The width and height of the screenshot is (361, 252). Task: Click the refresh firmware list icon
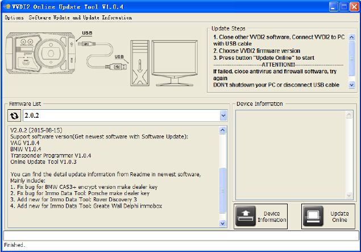click(14, 116)
